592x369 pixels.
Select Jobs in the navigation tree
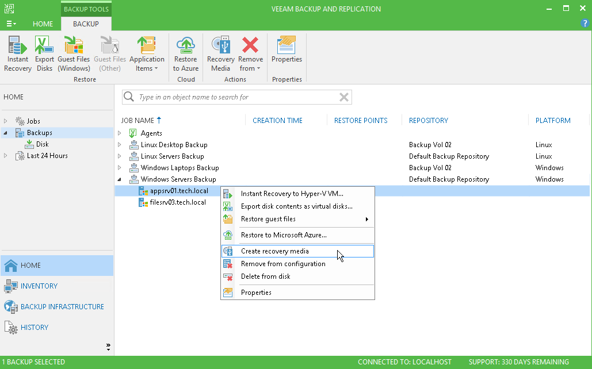[x=33, y=121]
